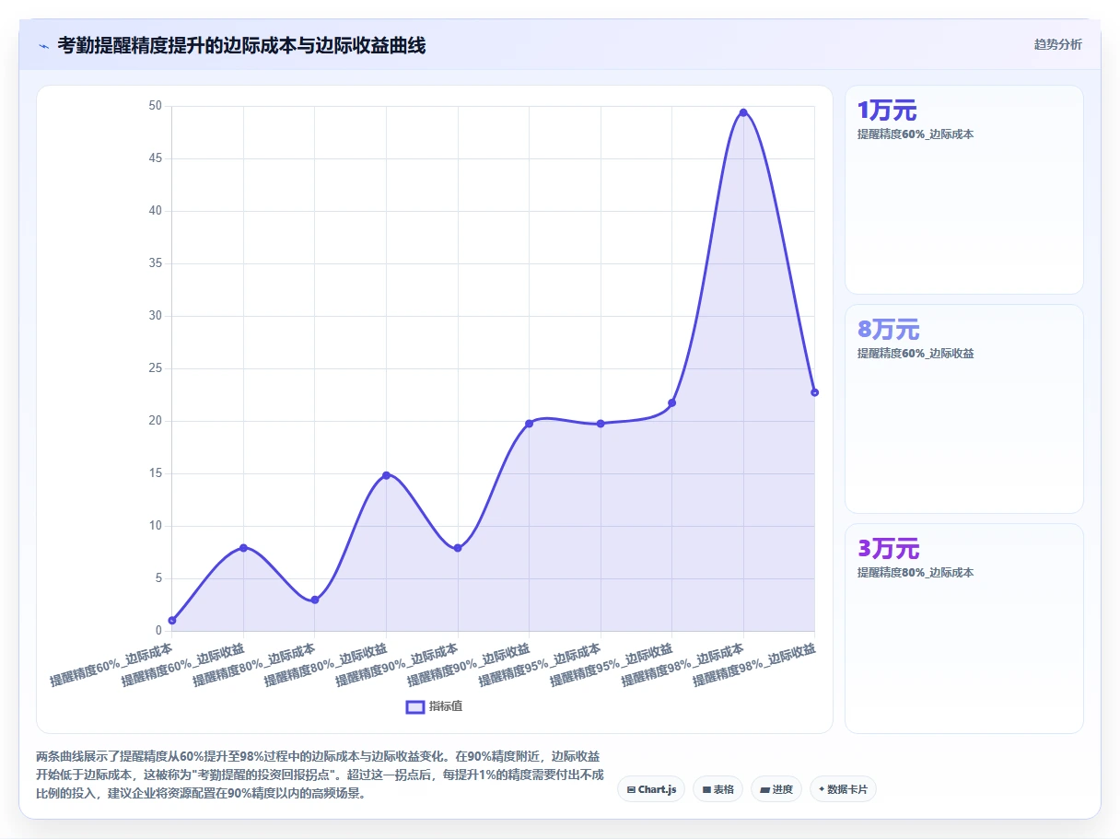This screenshot has width=1120, height=839.
Task: Click the 考勤提醒精度提升 chart title text
Action: point(241,45)
